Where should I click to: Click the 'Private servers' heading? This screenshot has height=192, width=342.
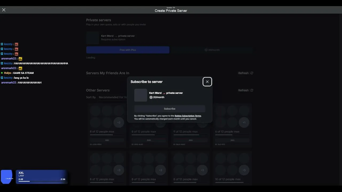99,20
